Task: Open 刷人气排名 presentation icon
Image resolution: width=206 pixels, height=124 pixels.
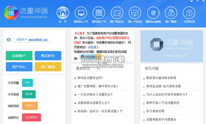Action: coord(135,13)
